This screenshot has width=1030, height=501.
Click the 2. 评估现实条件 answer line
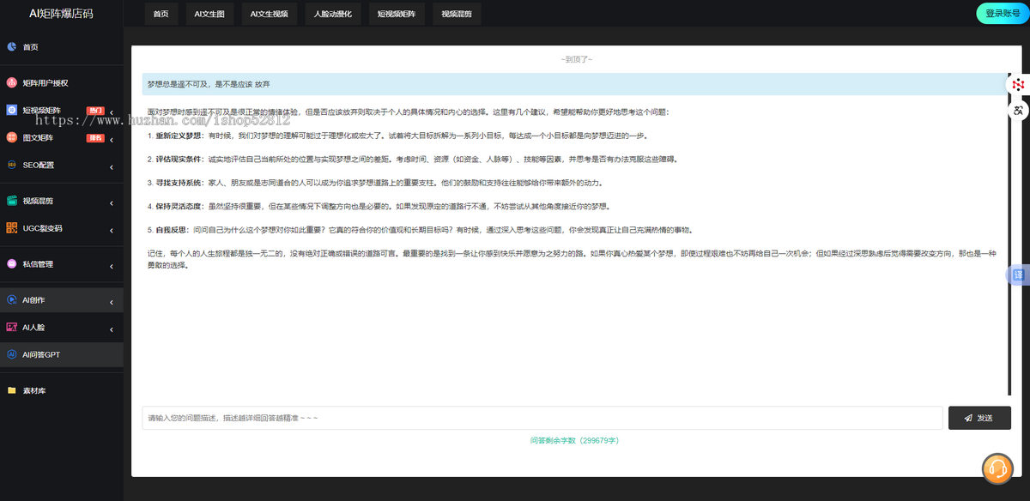412,159
